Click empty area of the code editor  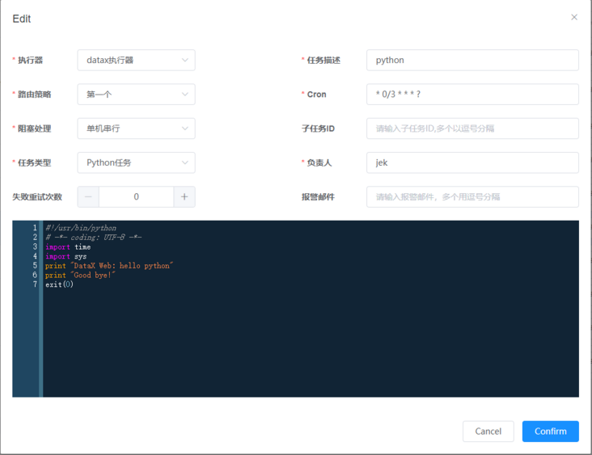click(307, 348)
